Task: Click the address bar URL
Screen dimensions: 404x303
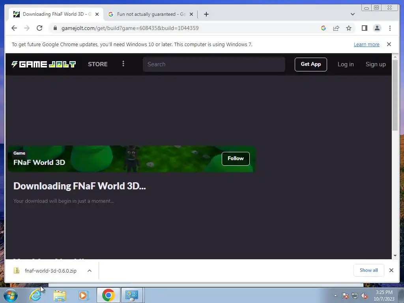Action: point(130,28)
